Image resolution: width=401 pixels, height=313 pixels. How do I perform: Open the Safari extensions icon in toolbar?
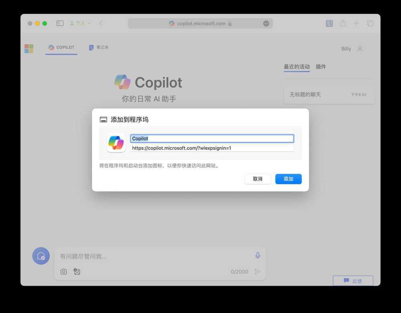[329, 23]
